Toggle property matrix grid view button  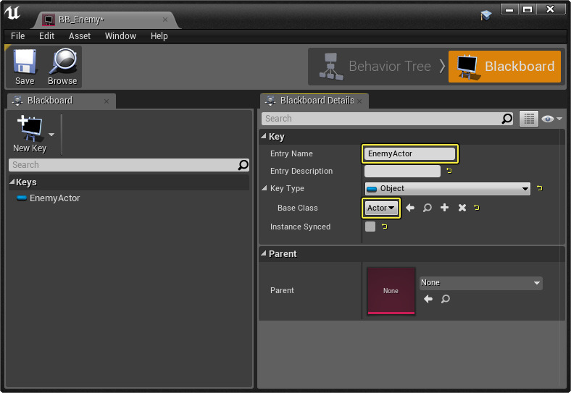coord(529,119)
